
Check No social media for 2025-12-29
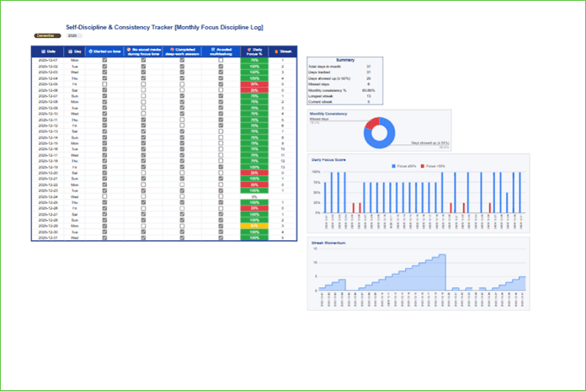click(143, 226)
